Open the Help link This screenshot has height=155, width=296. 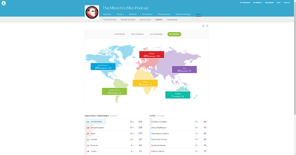click(278, 3)
